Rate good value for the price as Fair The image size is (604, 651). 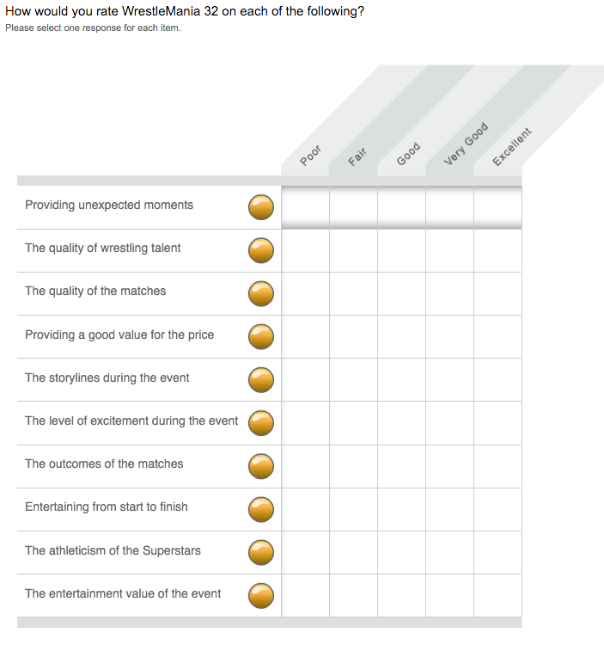353,336
